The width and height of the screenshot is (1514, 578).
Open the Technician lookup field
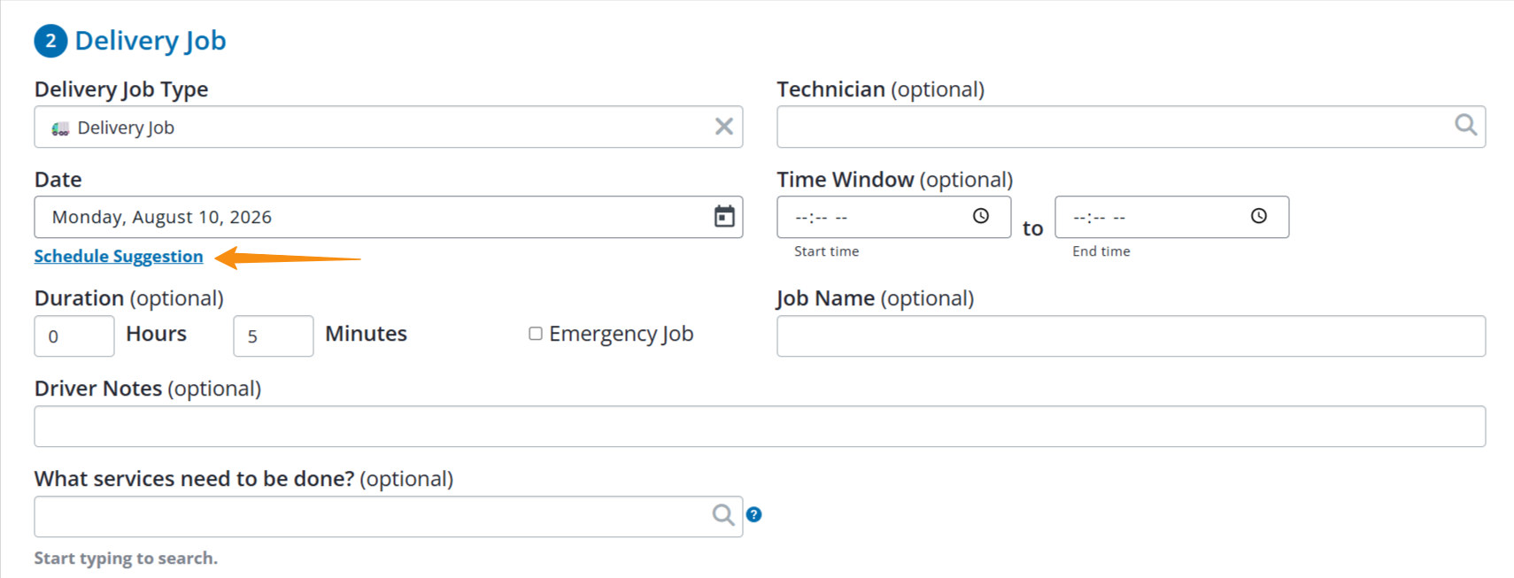click(x=1131, y=127)
